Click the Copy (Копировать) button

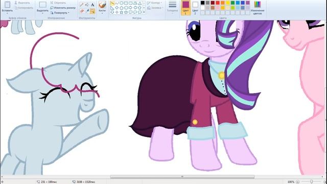coord(24,8)
